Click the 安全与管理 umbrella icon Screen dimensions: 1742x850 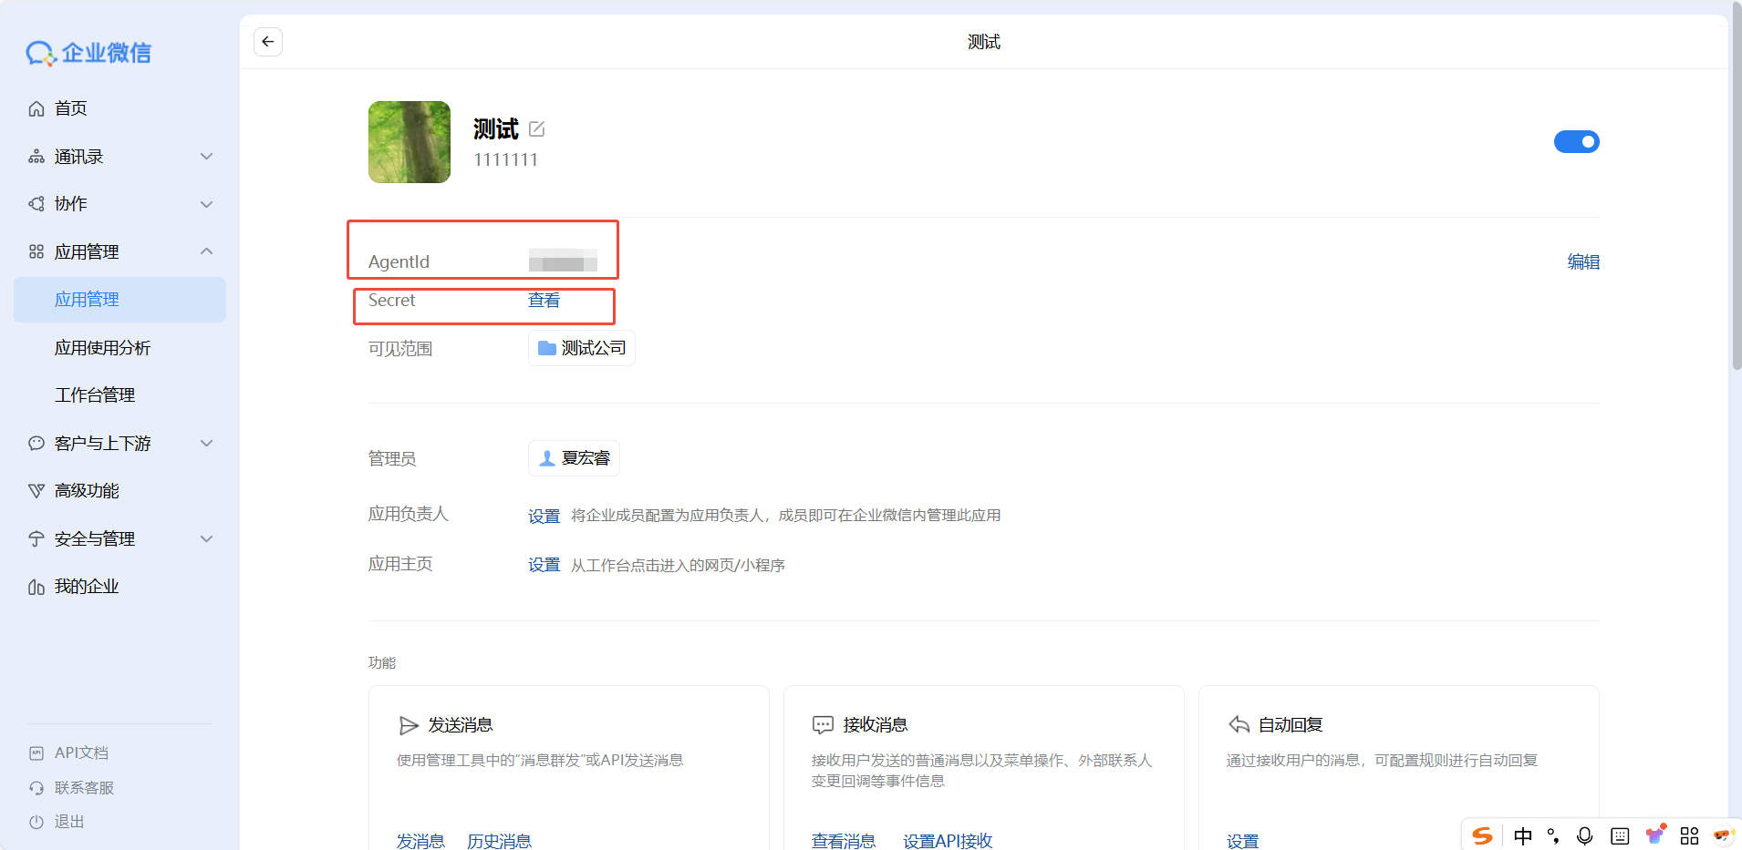click(36, 539)
